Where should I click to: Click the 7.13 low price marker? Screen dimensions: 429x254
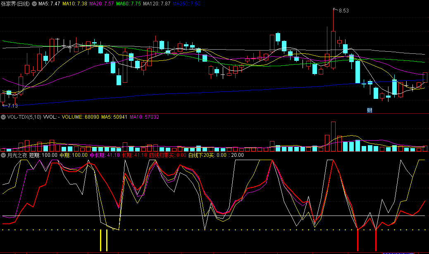[12, 105]
